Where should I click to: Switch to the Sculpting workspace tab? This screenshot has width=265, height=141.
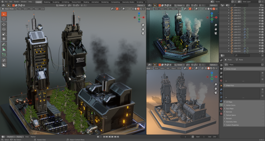tap(56, 2)
